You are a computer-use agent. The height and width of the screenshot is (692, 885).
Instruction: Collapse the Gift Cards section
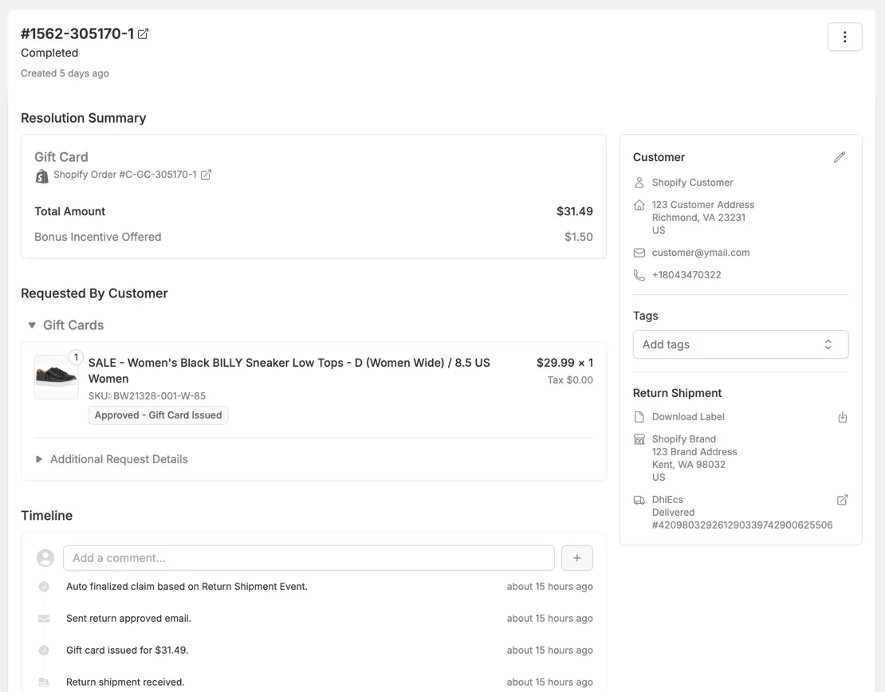(32, 325)
